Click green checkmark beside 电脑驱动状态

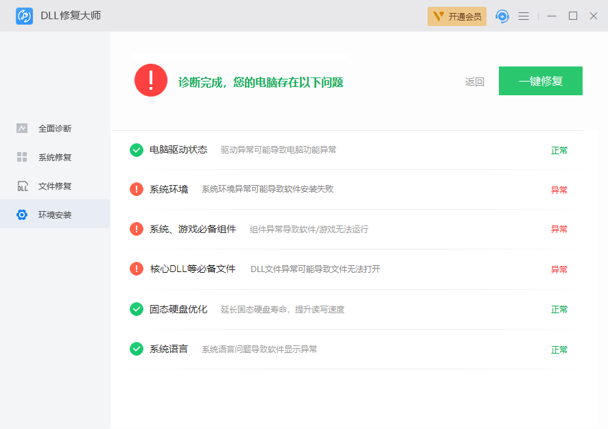coord(137,149)
